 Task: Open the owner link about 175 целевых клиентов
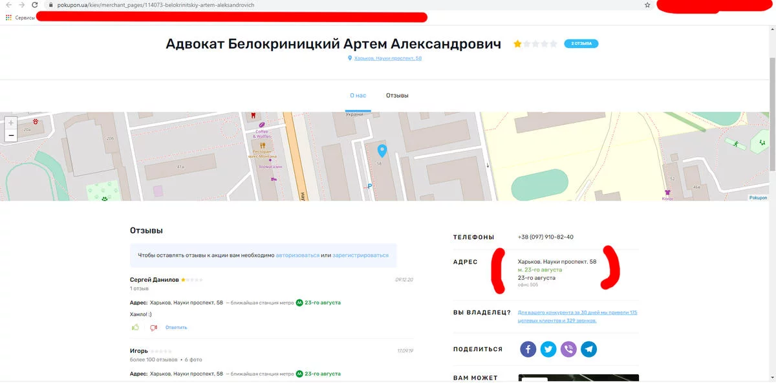578,316
